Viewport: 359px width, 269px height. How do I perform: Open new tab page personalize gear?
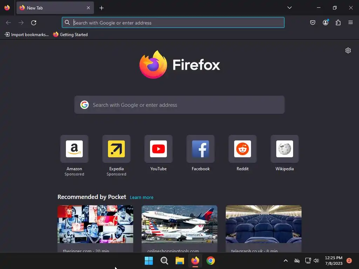(x=348, y=50)
